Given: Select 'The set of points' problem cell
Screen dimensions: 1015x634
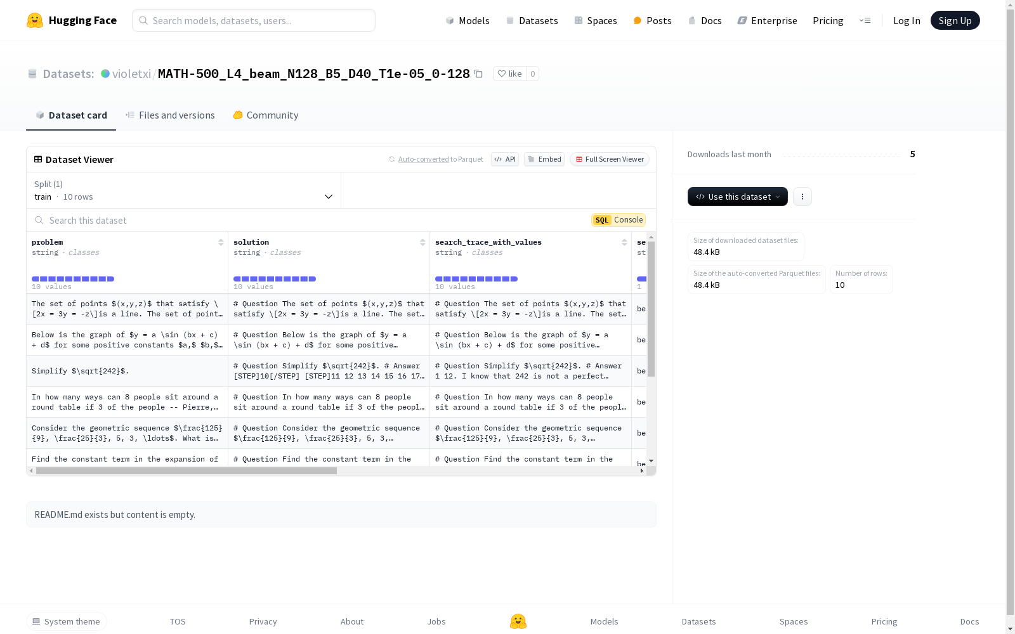Looking at the screenshot, I should coord(127,309).
